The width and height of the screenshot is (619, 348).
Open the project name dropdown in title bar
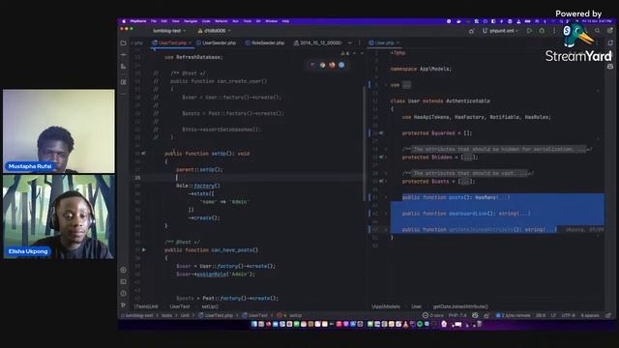[169, 31]
